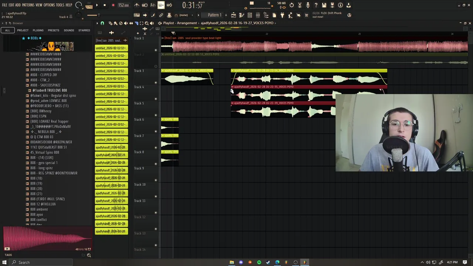The width and height of the screenshot is (473, 266).
Task: Click the arrow left of Pattern 1
Action: 198,15
